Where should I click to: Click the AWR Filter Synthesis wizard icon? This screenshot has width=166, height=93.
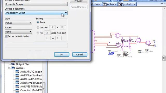click(x=17, y=75)
